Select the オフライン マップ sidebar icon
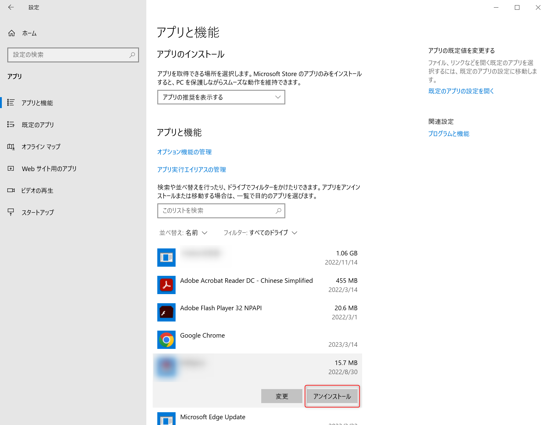Image resolution: width=549 pixels, height=425 pixels. pos(11,146)
